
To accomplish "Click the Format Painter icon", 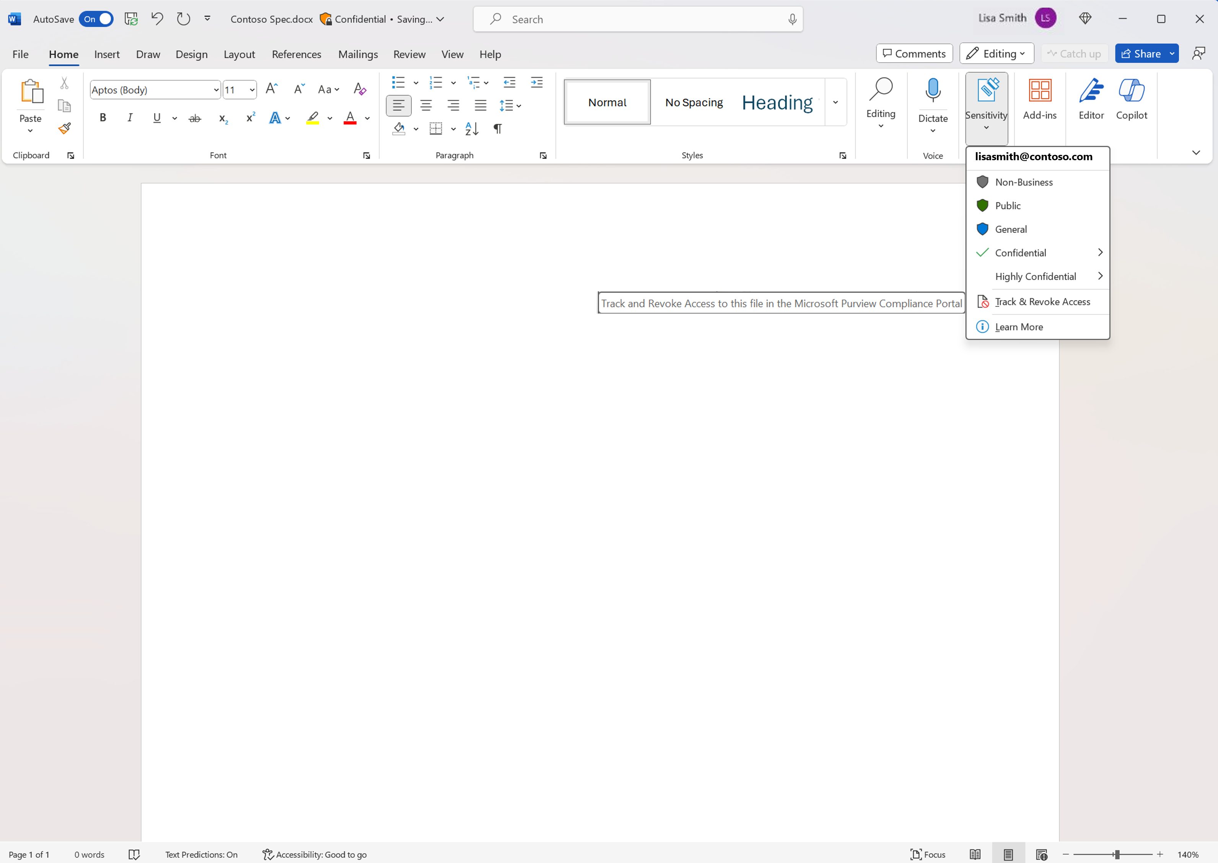I will point(64,128).
